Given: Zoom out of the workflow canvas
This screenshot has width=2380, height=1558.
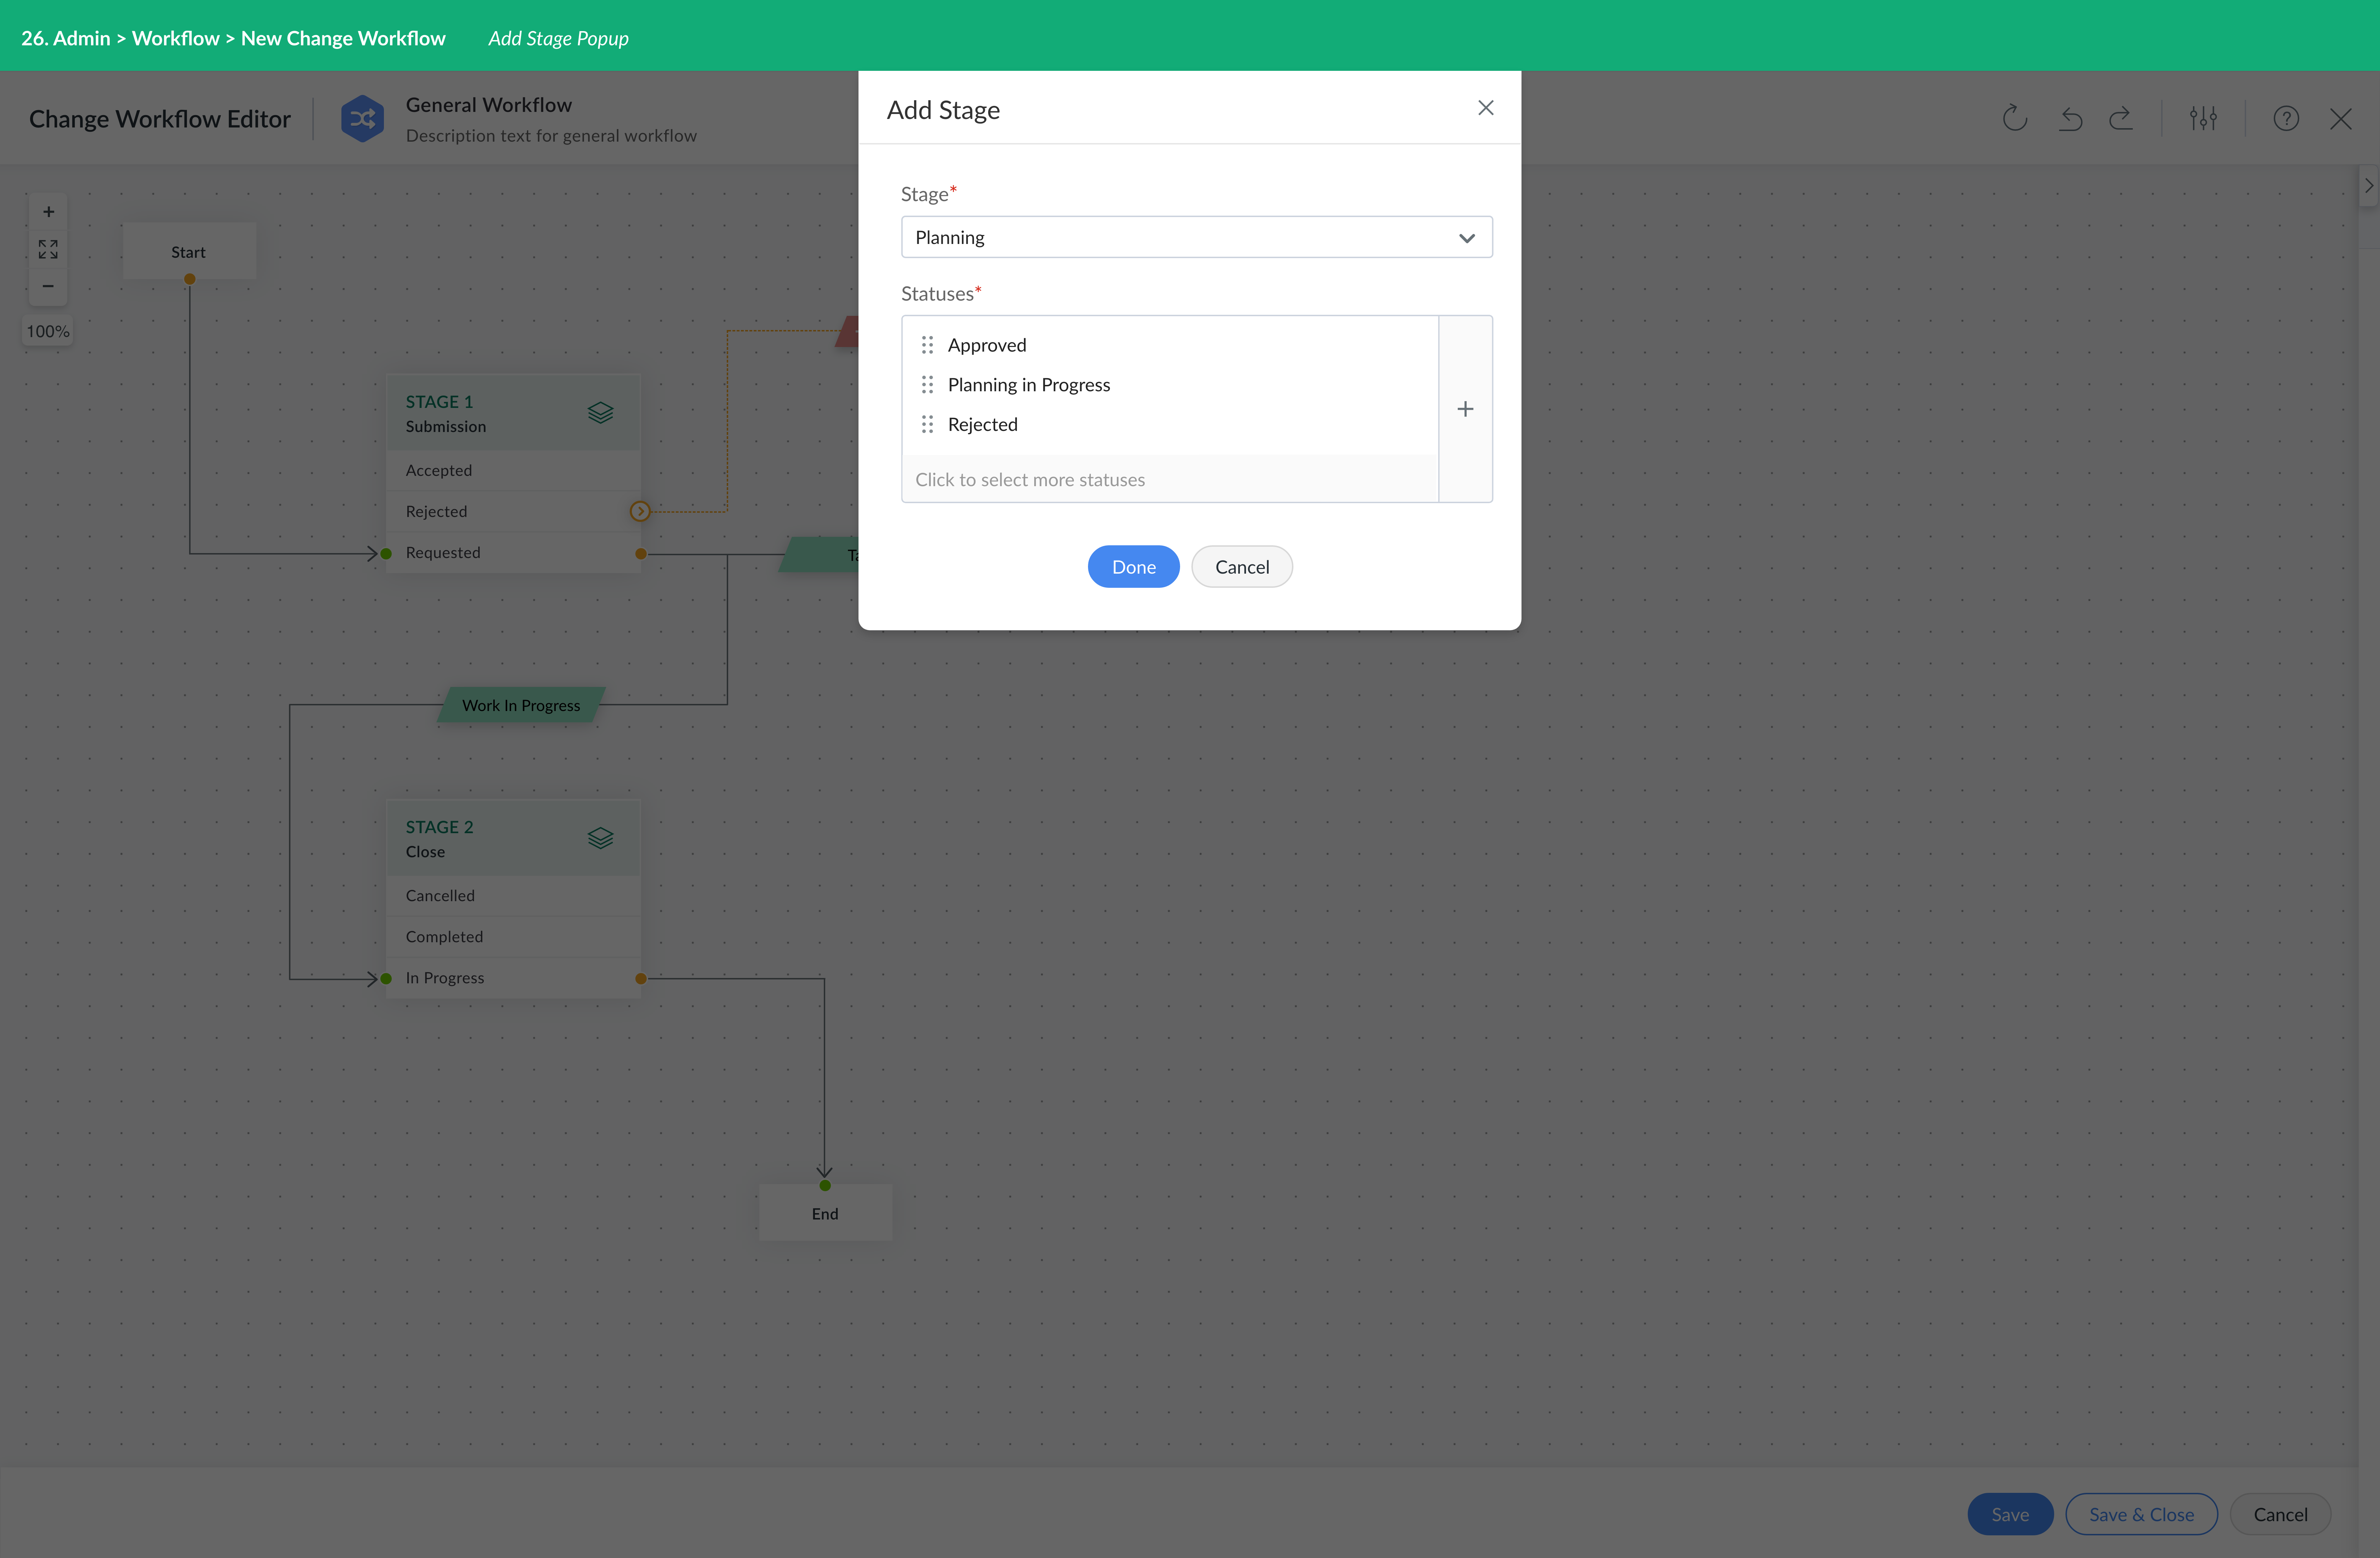Looking at the screenshot, I should tap(48, 286).
